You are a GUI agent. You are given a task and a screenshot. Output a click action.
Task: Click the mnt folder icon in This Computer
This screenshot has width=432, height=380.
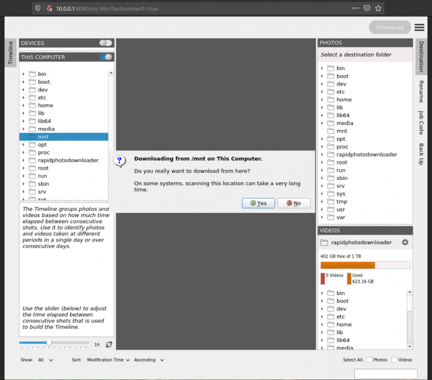[32, 137]
